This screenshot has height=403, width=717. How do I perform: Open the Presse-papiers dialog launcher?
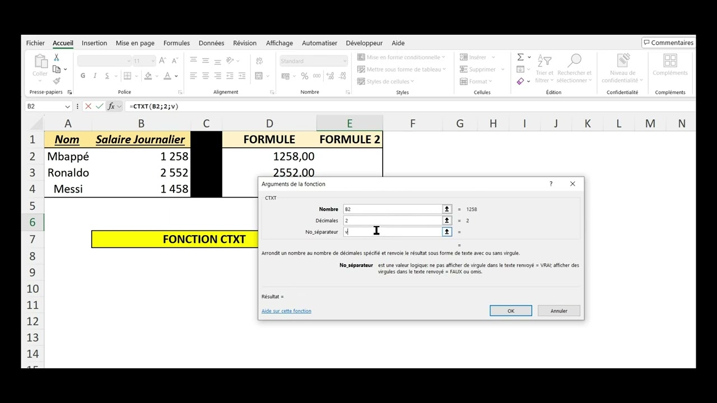[x=70, y=92]
